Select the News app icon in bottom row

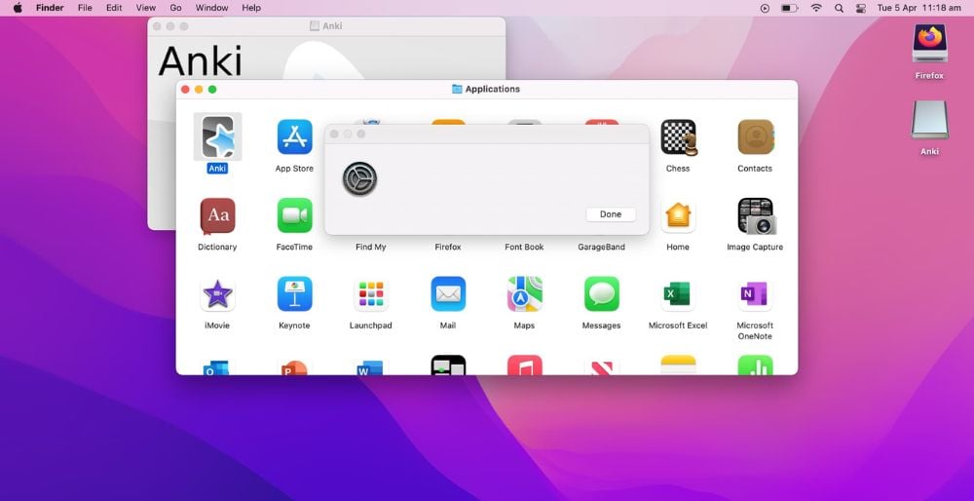[x=601, y=366]
